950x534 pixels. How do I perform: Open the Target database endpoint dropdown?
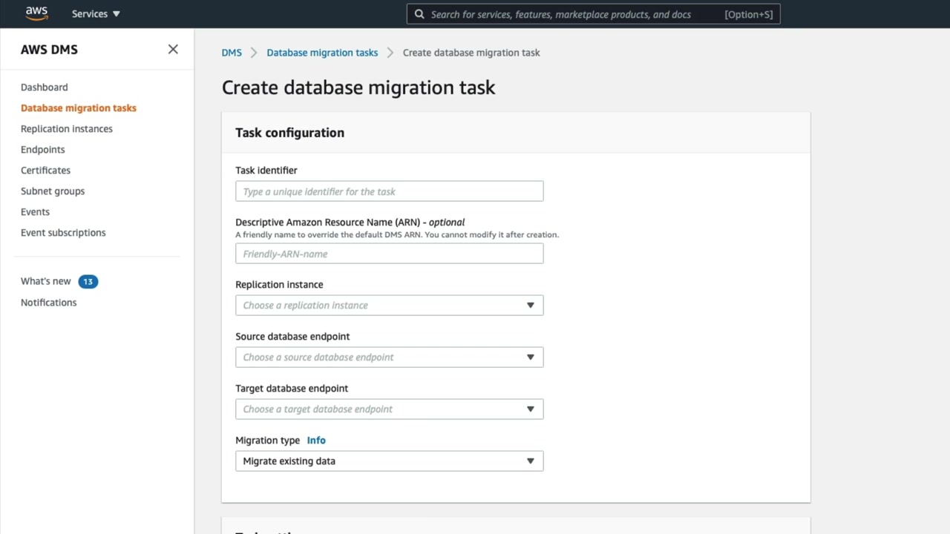pyautogui.click(x=389, y=409)
